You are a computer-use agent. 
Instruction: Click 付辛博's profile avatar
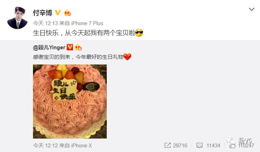[x=17, y=18]
